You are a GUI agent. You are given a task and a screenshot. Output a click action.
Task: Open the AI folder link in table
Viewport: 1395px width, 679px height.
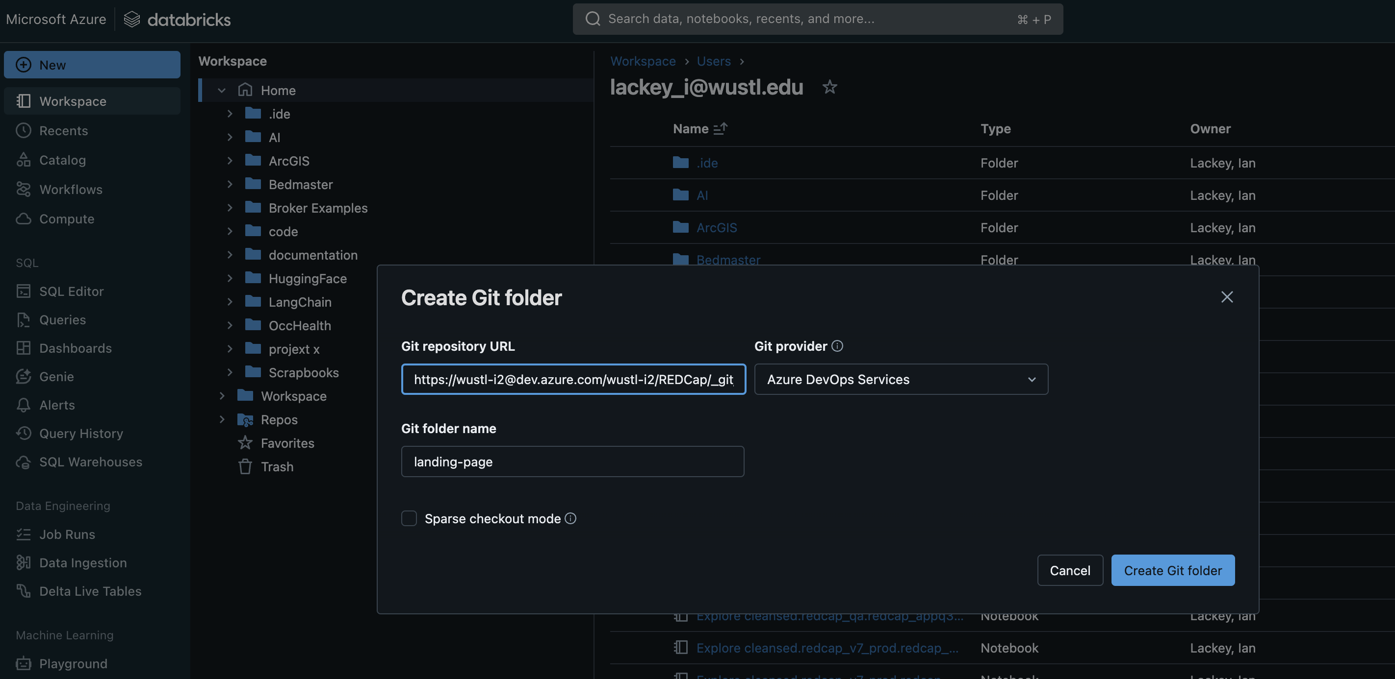[702, 195]
